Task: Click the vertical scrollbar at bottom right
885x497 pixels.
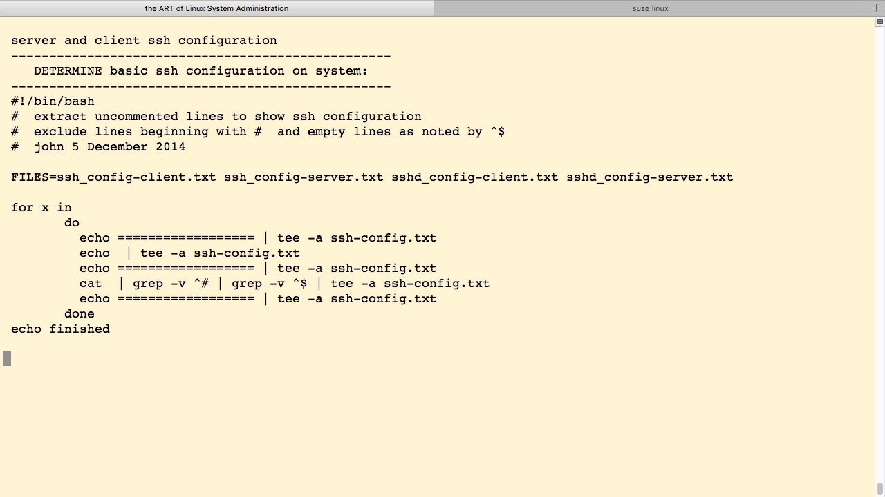Action: point(879,489)
